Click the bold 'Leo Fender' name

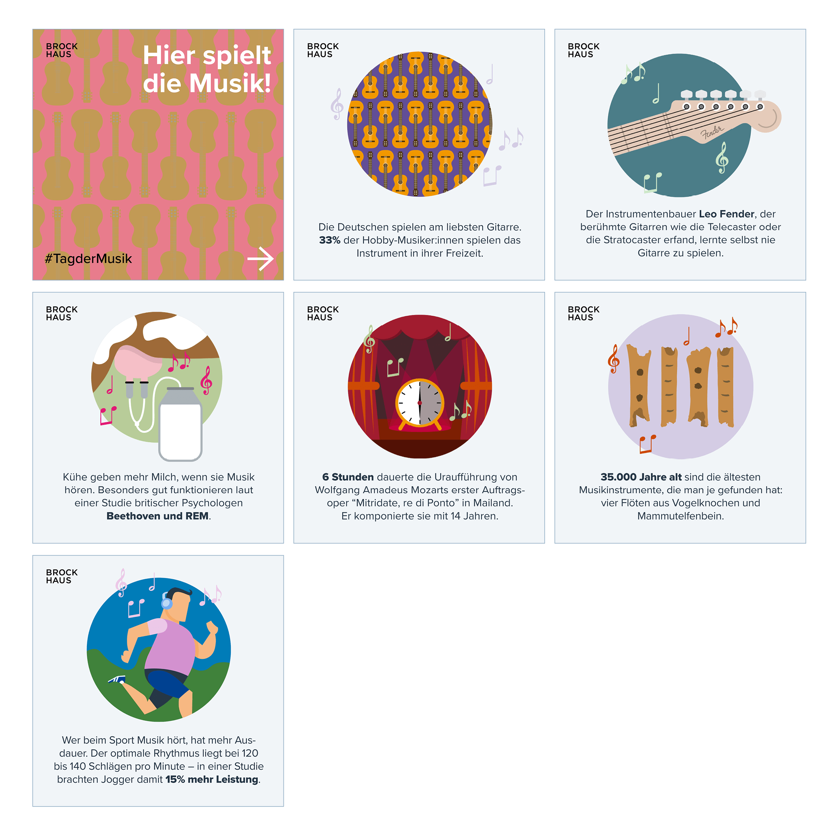click(x=727, y=214)
